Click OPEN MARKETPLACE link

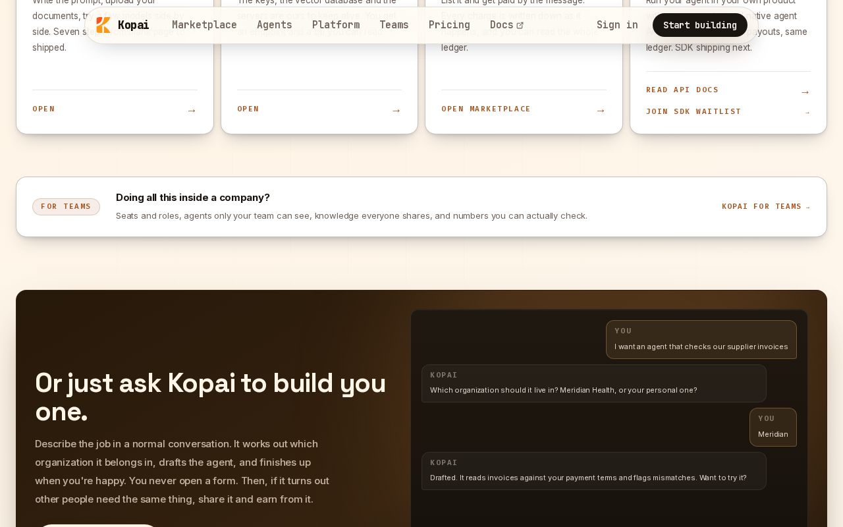pyautogui.click(x=486, y=109)
